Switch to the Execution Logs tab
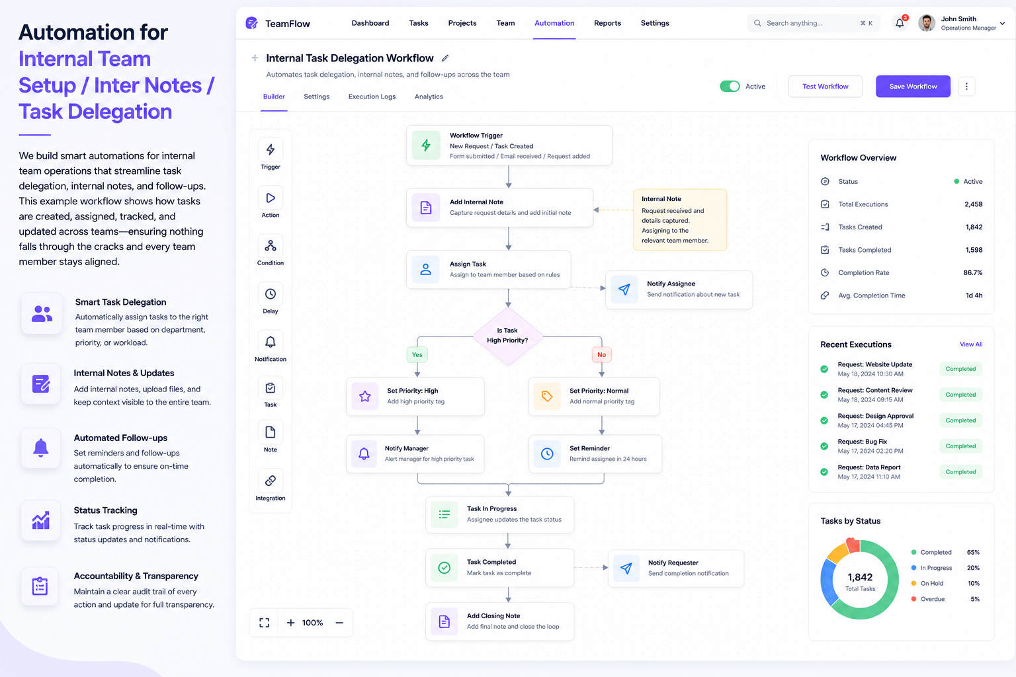The width and height of the screenshot is (1016, 677). pos(372,97)
